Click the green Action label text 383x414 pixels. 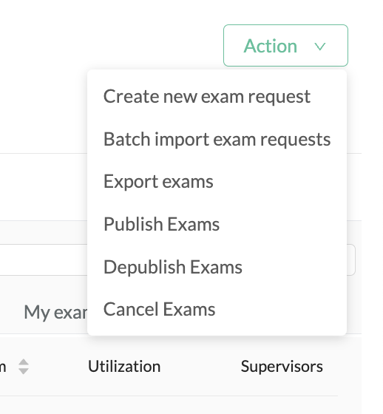point(270,46)
